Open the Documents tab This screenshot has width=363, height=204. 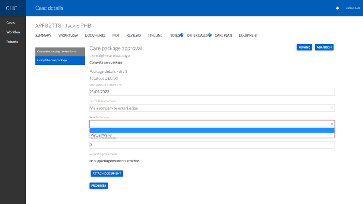(x=95, y=35)
